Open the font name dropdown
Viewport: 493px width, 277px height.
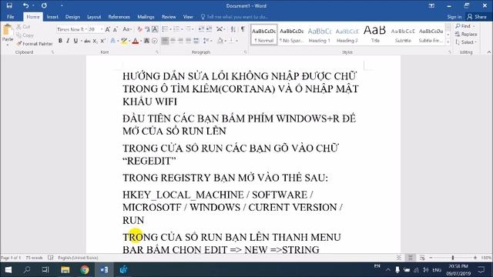point(86,29)
